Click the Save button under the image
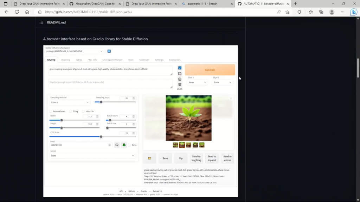The height and width of the screenshot is (202, 360). [x=165, y=158]
